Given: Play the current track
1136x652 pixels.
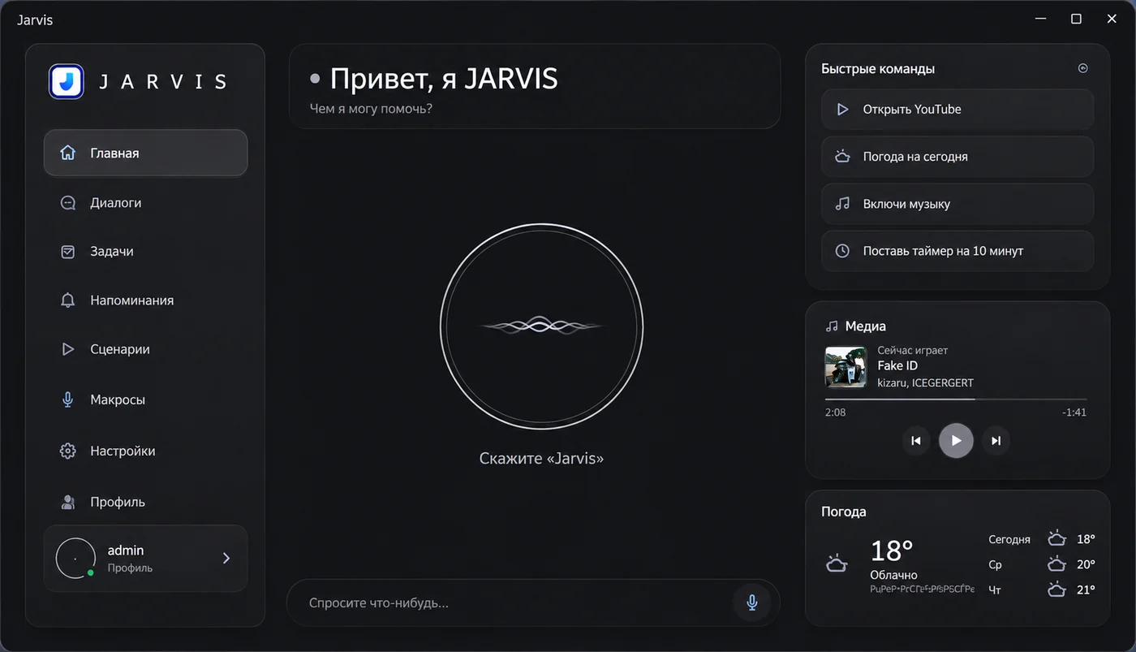Looking at the screenshot, I should click(956, 441).
